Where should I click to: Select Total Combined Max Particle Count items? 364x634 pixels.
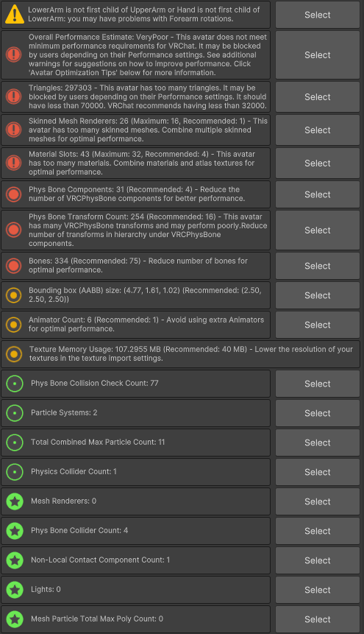coord(318,443)
